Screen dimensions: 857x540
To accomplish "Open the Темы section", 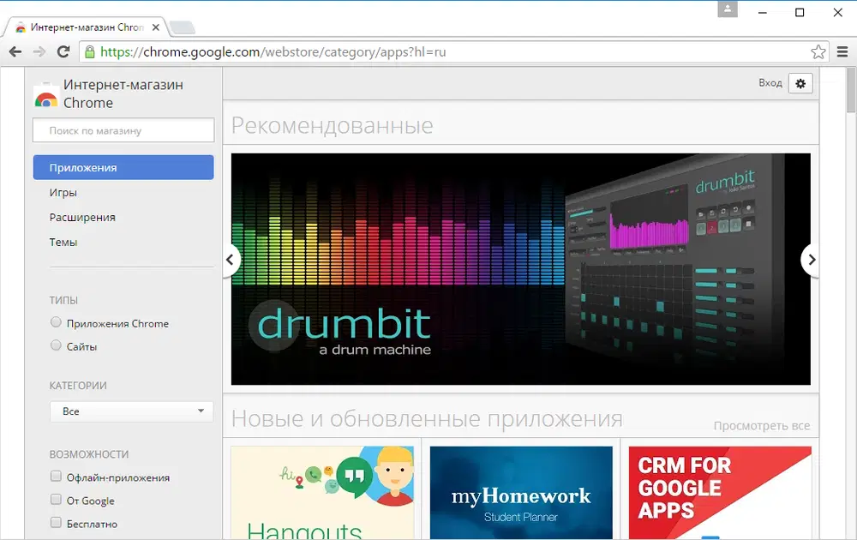I will [x=63, y=242].
